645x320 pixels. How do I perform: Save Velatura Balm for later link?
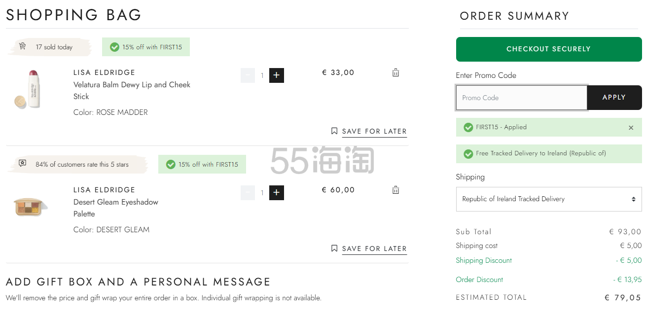(374, 132)
